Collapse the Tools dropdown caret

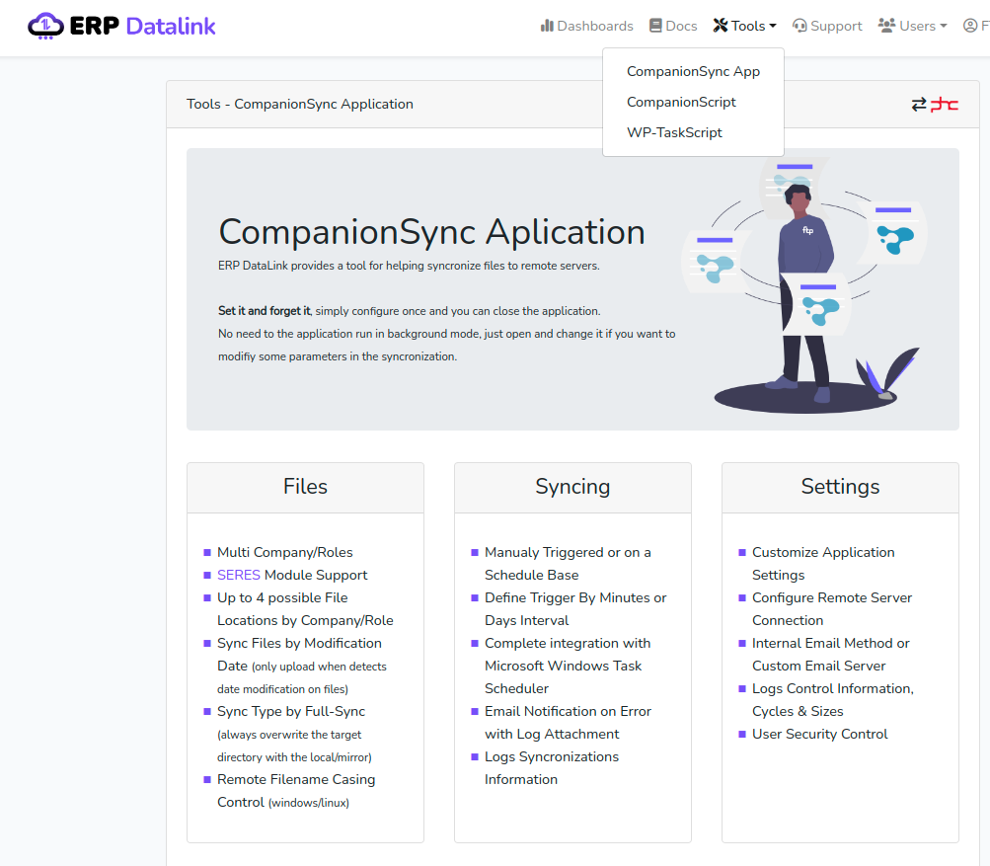coord(773,27)
